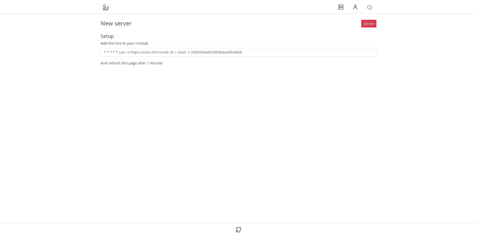The image size is (477, 237).
Task: Select the crontab command input field
Action: coord(238,52)
